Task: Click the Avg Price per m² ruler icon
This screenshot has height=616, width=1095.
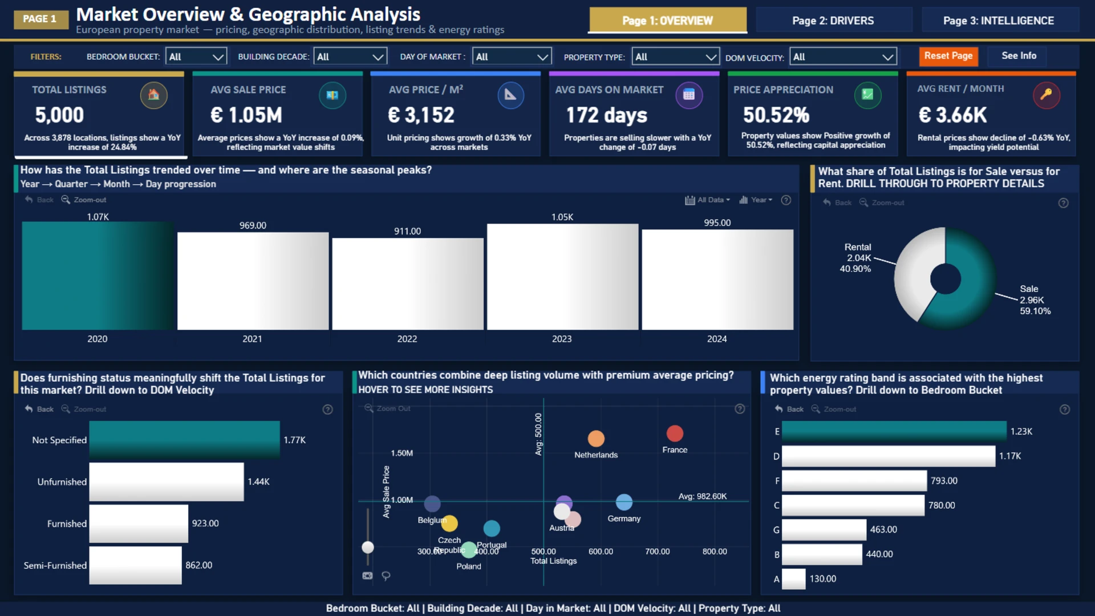Action: pos(510,95)
